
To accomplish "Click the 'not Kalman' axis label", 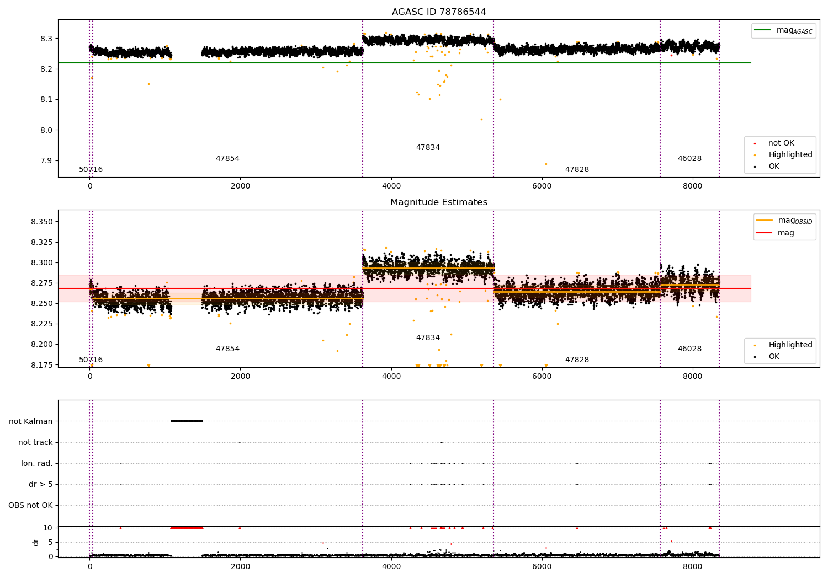I will pyautogui.click(x=31, y=421).
